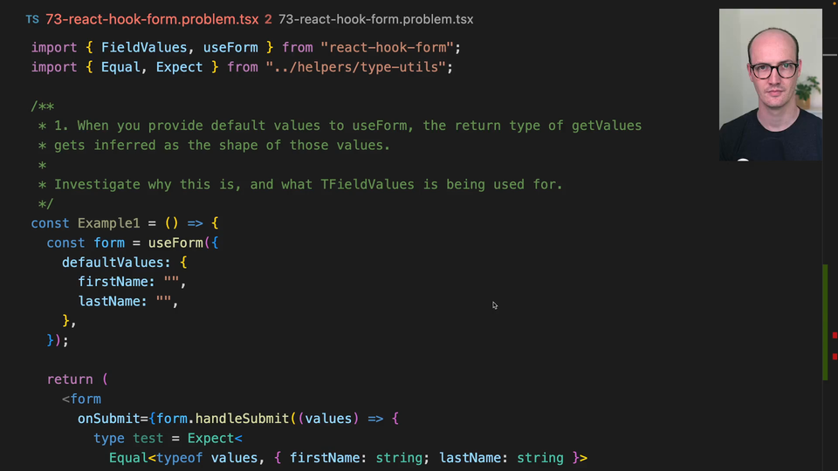Select the red 73-react-hook-form.problem.tsx tab title

tap(152, 19)
